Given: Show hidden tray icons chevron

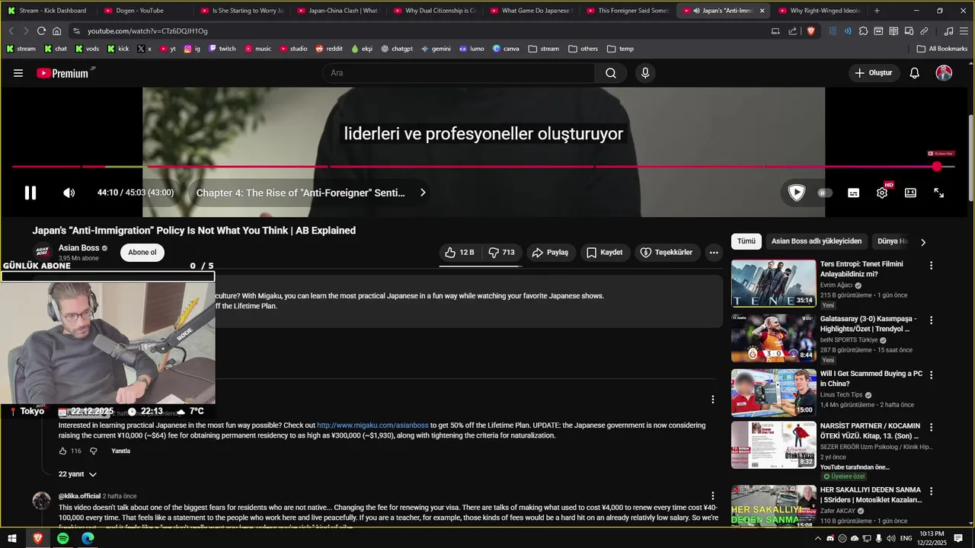Looking at the screenshot, I should click(818, 538).
